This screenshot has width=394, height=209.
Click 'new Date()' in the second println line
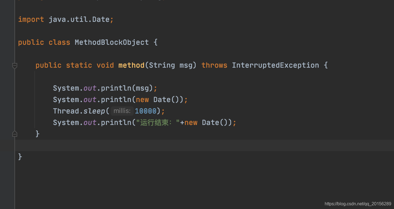pos(159,100)
